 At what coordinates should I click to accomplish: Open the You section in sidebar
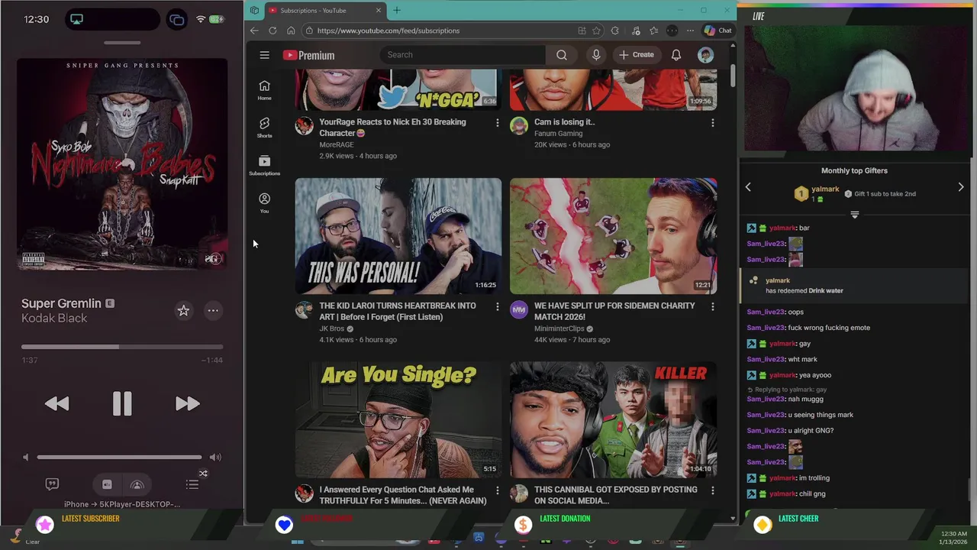click(264, 202)
